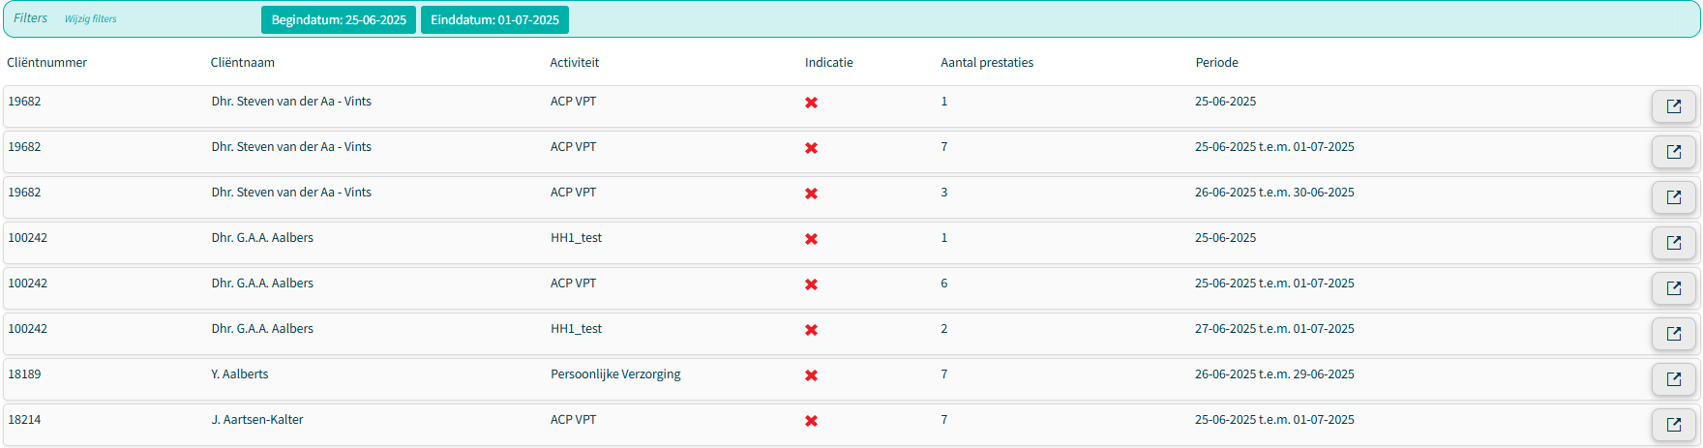This screenshot has width=1703, height=448.
Task: Open details icon for J. Aartsen-Kalter row
Action: [1673, 425]
